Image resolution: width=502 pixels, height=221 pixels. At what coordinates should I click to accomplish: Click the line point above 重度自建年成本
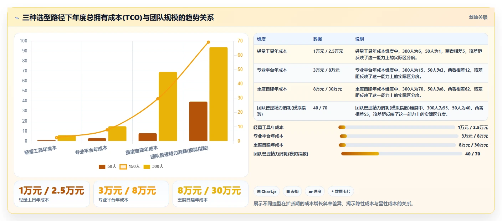(158, 99)
